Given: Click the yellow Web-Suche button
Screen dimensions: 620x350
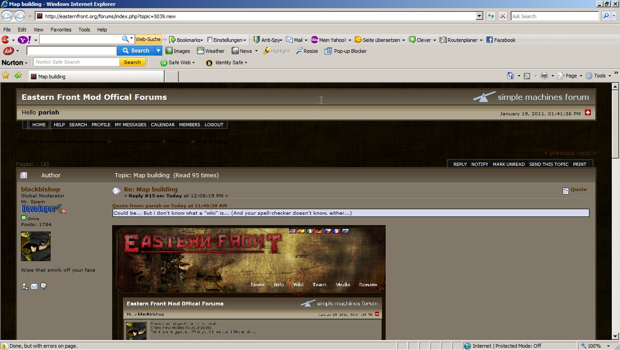Looking at the screenshot, I should click(x=148, y=40).
